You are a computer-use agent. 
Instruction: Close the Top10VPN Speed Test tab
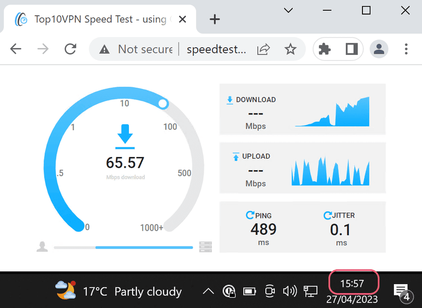coord(183,19)
